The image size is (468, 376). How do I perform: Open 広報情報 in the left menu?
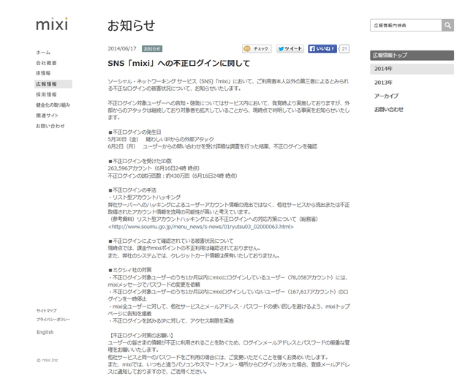click(53, 84)
